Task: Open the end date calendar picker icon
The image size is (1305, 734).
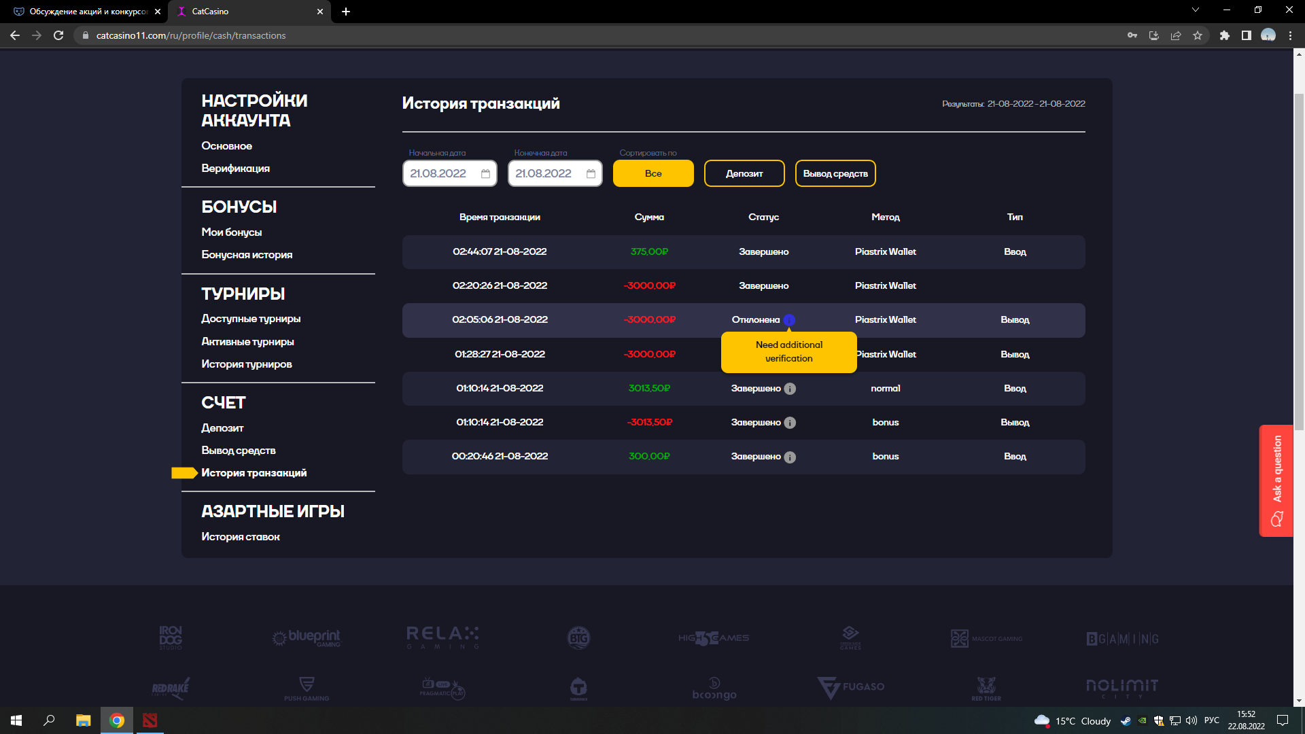Action: (x=591, y=174)
